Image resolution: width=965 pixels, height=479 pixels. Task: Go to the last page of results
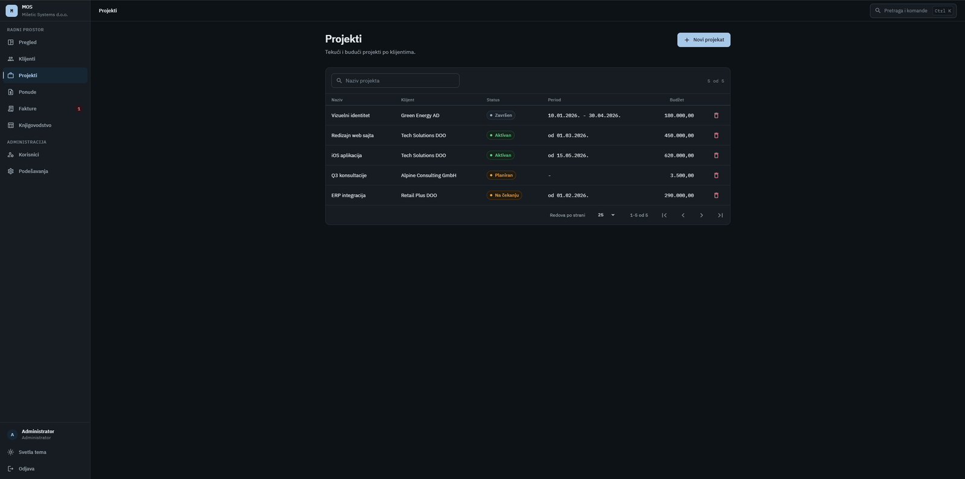[720, 215]
